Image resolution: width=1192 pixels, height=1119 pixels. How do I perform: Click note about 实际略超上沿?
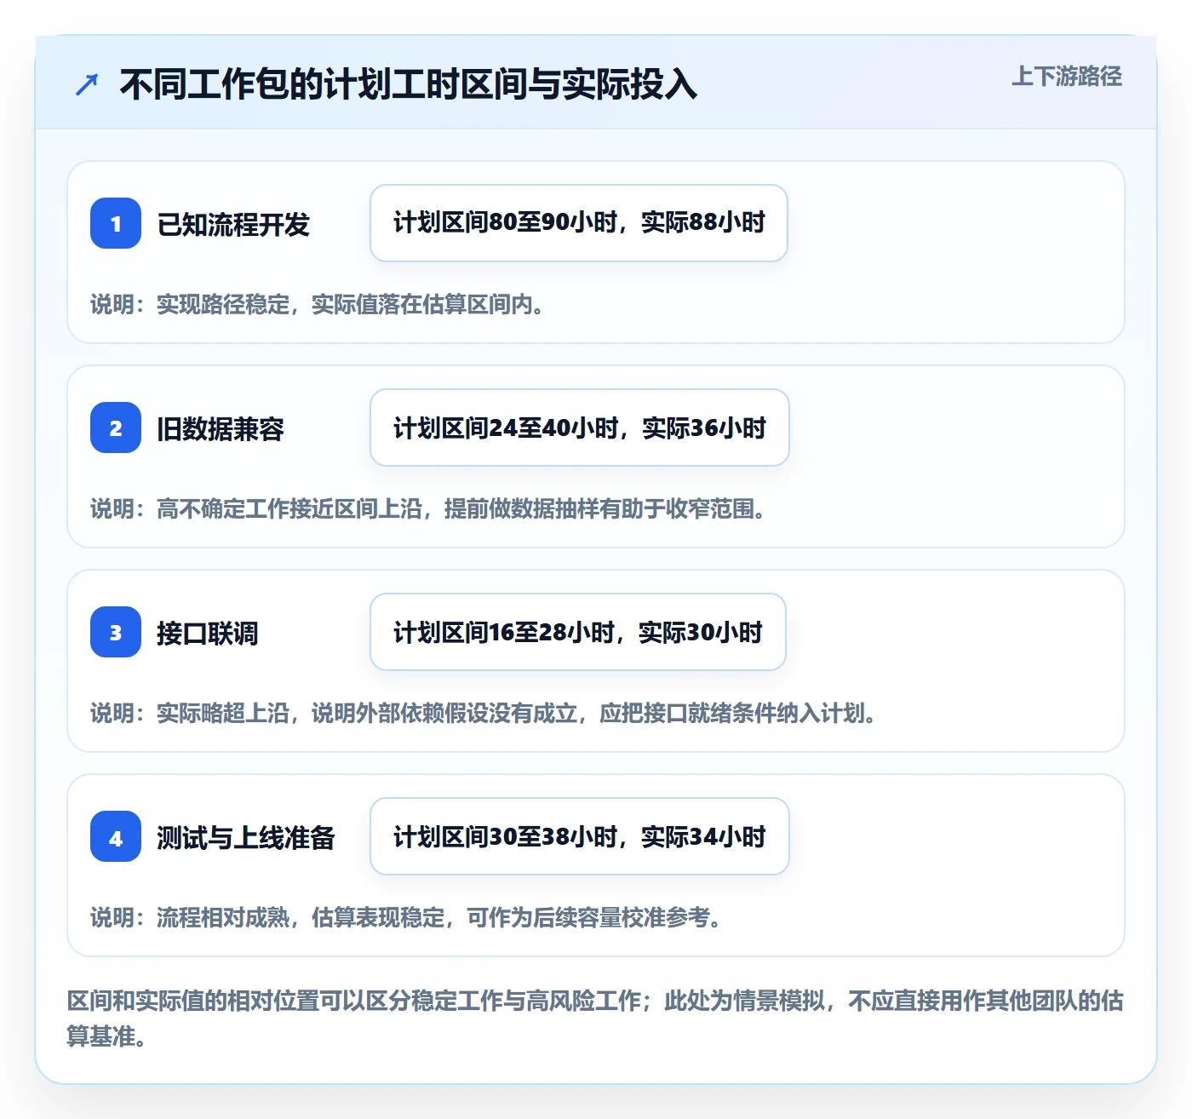[484, 714]
